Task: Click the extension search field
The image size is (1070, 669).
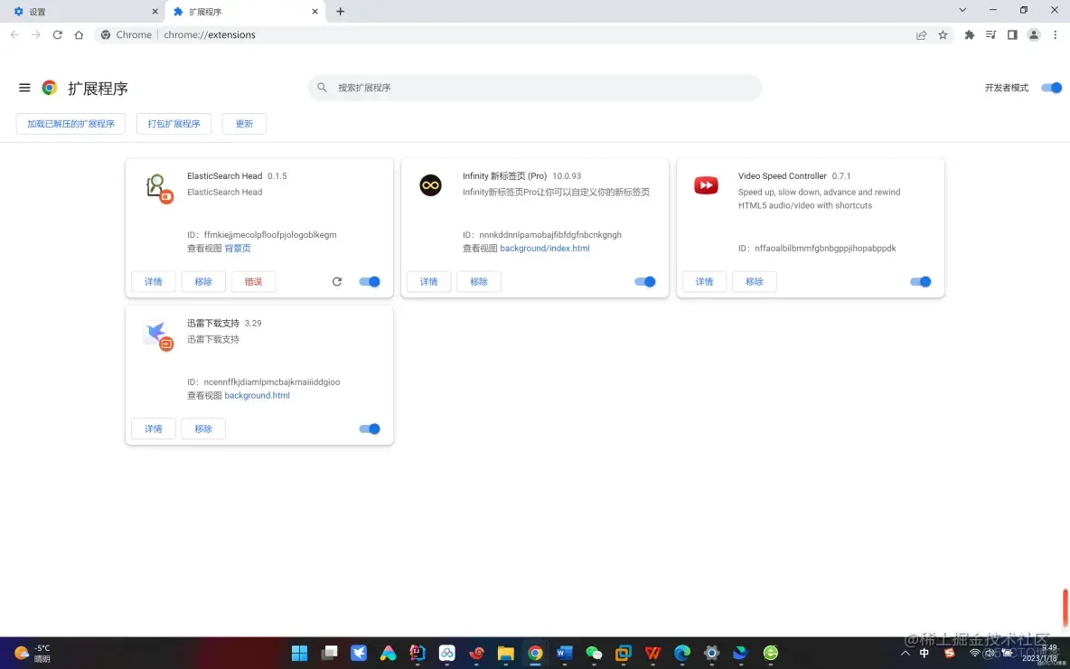Action: point(534,87)
